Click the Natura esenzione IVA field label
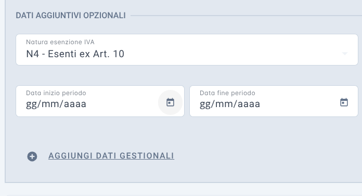The image size is (362, 196). coord(60,42)
